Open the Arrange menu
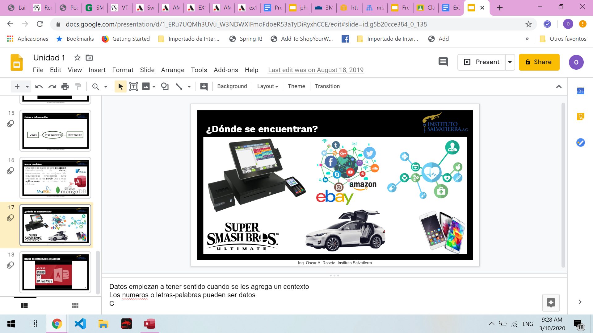 pos(172,70)
